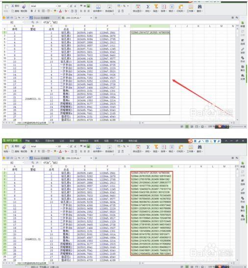
Task: Toggle Underline in the top screenshot ribbon
Action: 39,11
